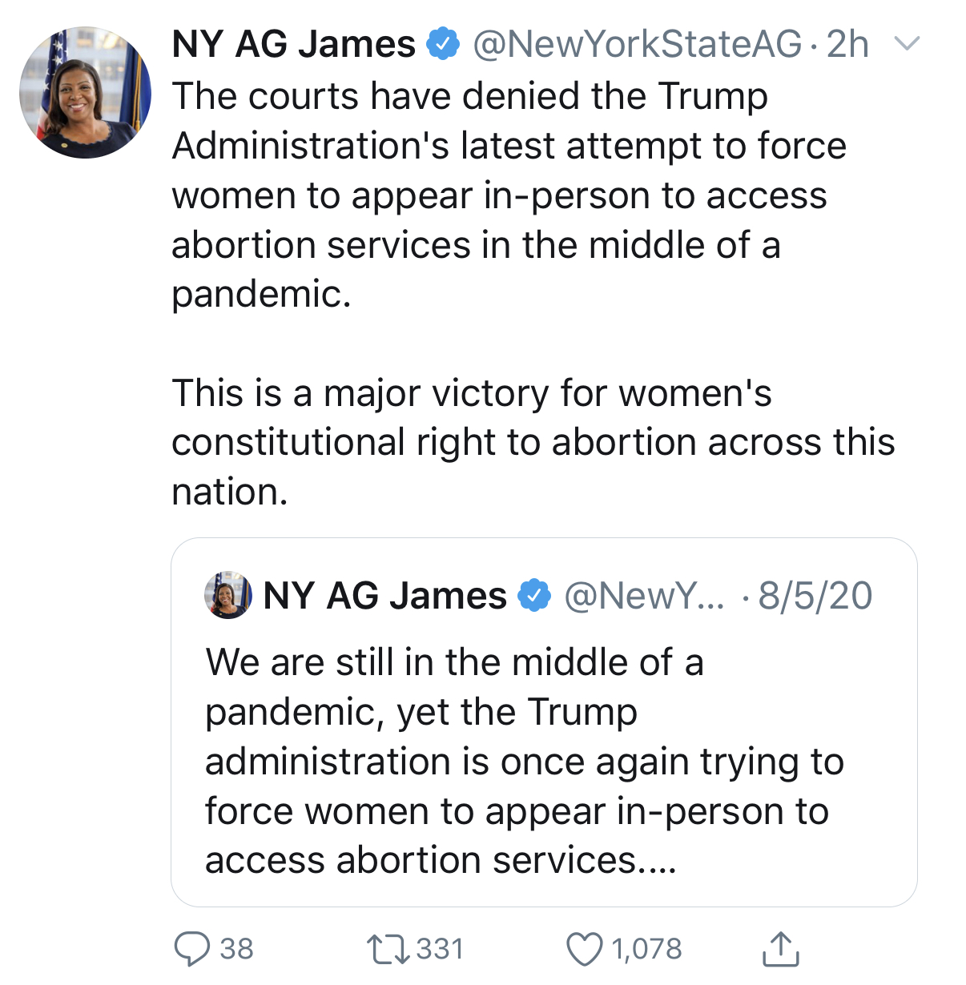The height and width of the screenshot is (985, 966).
Task: Tap the retweet arrows icon
Action: (x=388, y=949)
